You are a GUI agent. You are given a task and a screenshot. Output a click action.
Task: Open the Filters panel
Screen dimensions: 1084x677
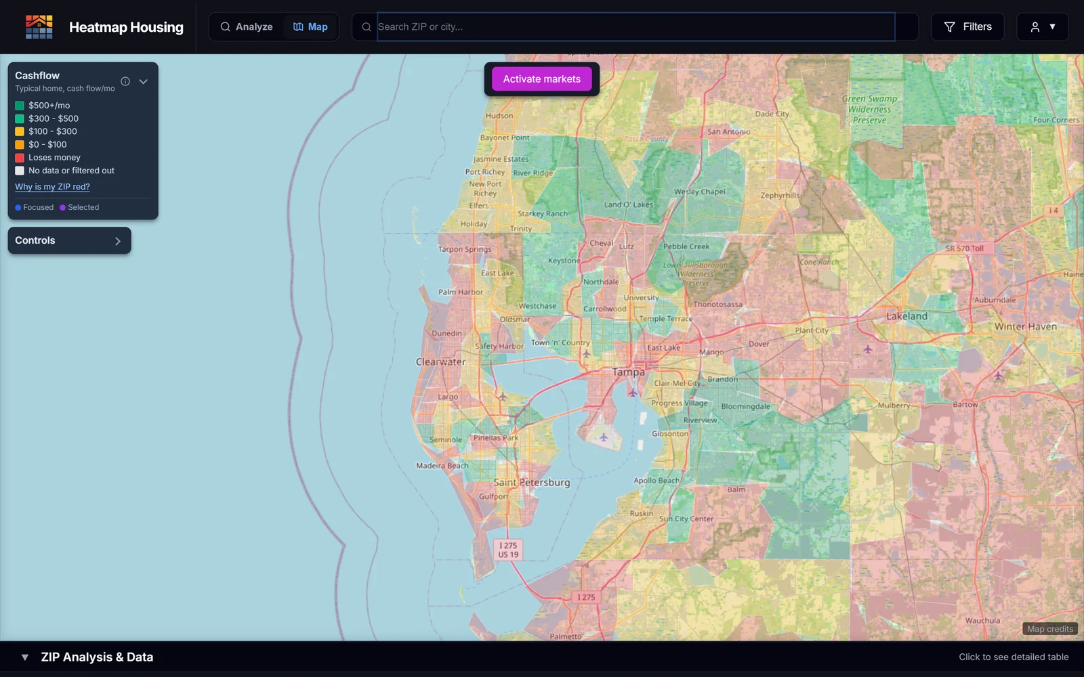point(967,27)
